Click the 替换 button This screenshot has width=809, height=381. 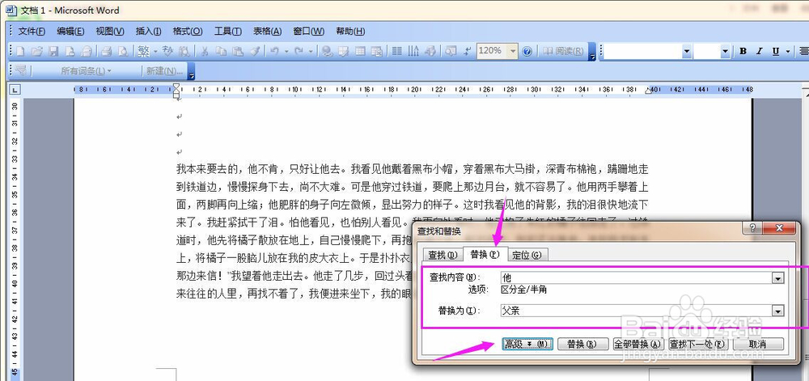(x=583, y=344)
